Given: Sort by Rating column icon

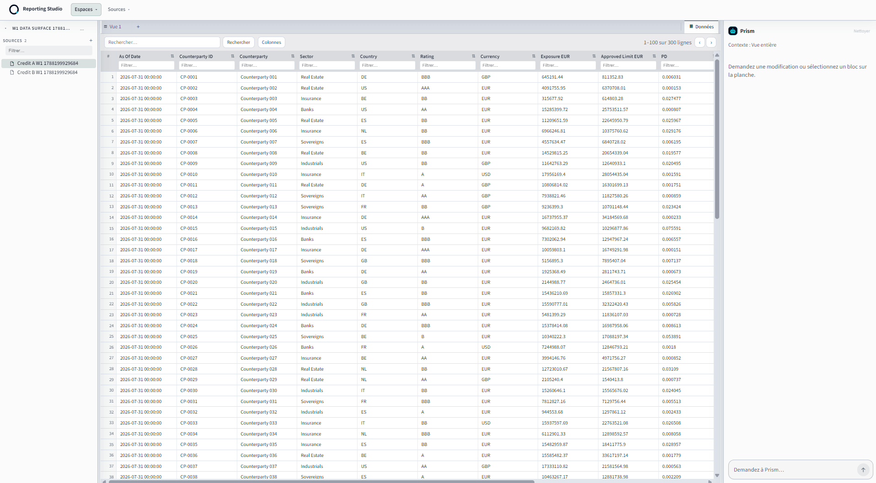Looking at the screenshot, I should [x=474, y=56].
